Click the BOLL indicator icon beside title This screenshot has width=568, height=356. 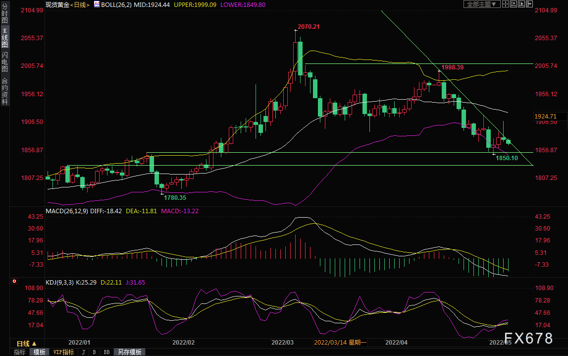coord(97,4)
